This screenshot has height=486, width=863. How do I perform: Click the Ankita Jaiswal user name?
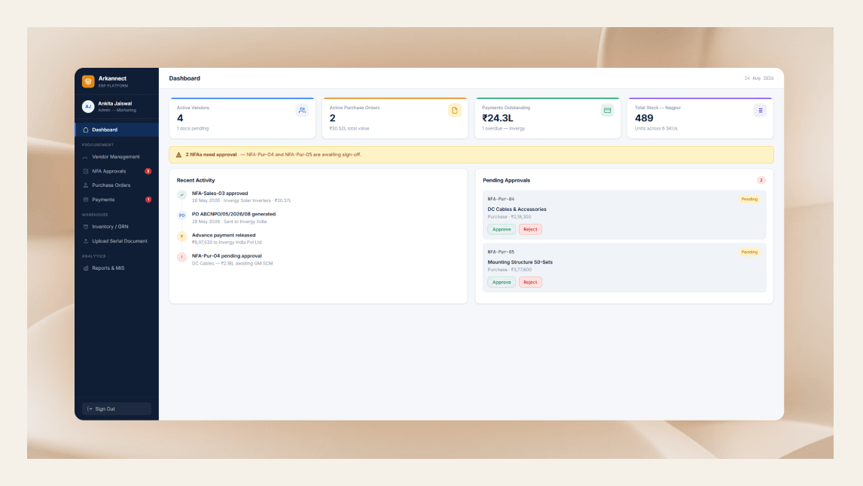tap(114, 103)
